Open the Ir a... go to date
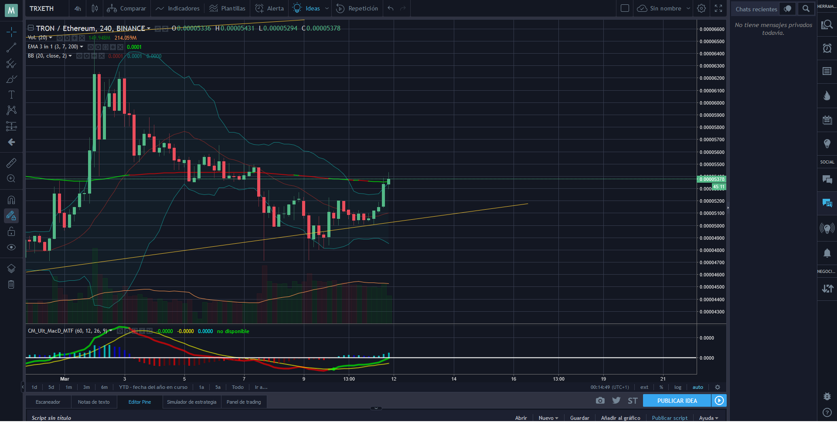 (x=261, y=387)
